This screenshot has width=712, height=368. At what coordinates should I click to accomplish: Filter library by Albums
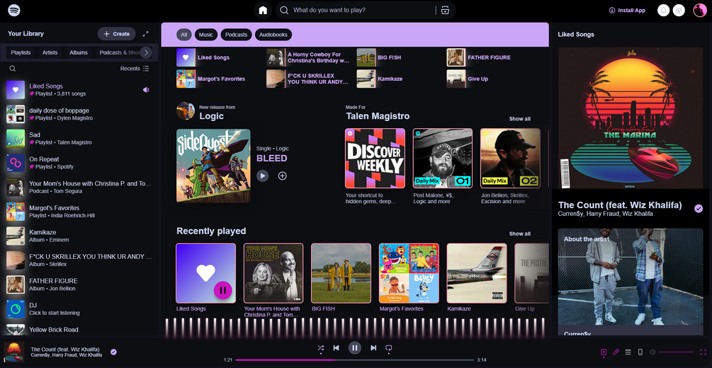(79, 52)
